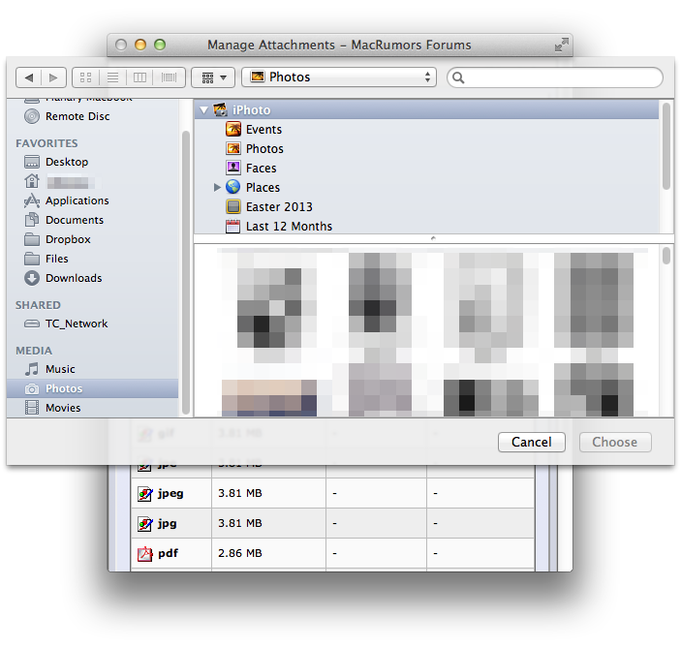Click the sidebar scrollbar
The image size is (681, 648).
pyautogui.click(x=186, y=272)
